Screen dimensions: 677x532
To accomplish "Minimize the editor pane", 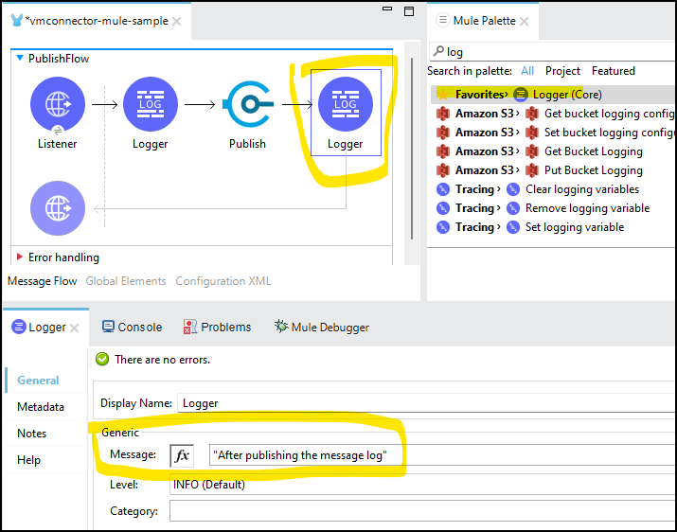I will click(387, 9).
